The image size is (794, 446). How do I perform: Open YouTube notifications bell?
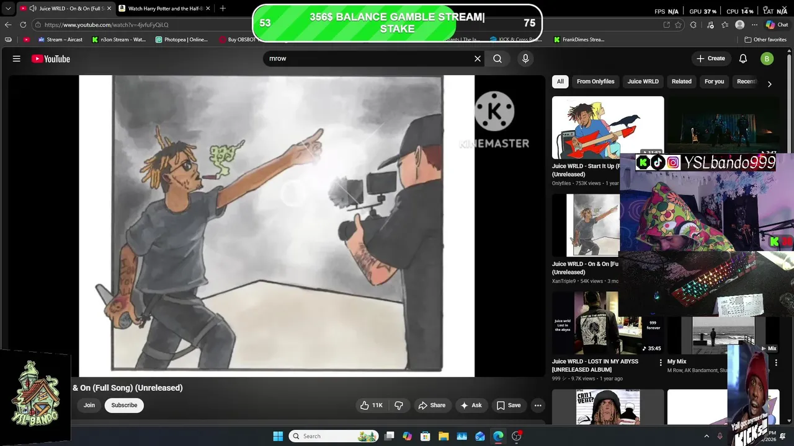743,58
